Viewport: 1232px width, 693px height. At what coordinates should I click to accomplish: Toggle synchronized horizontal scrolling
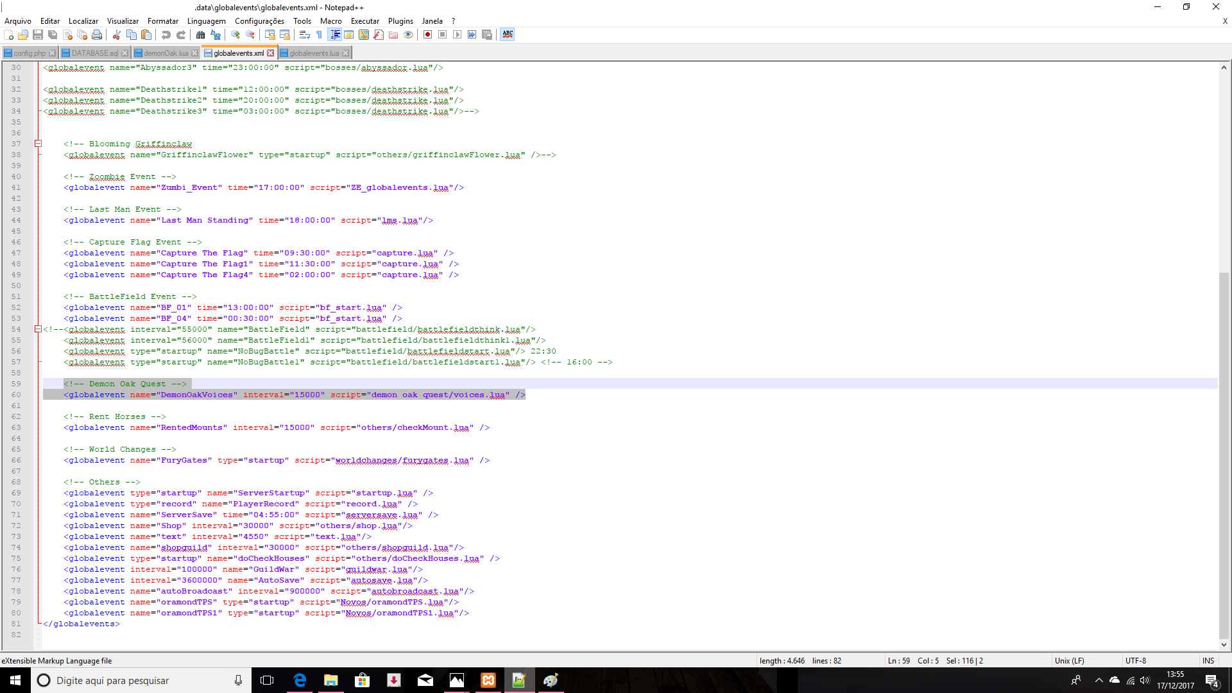click(285, 35)
